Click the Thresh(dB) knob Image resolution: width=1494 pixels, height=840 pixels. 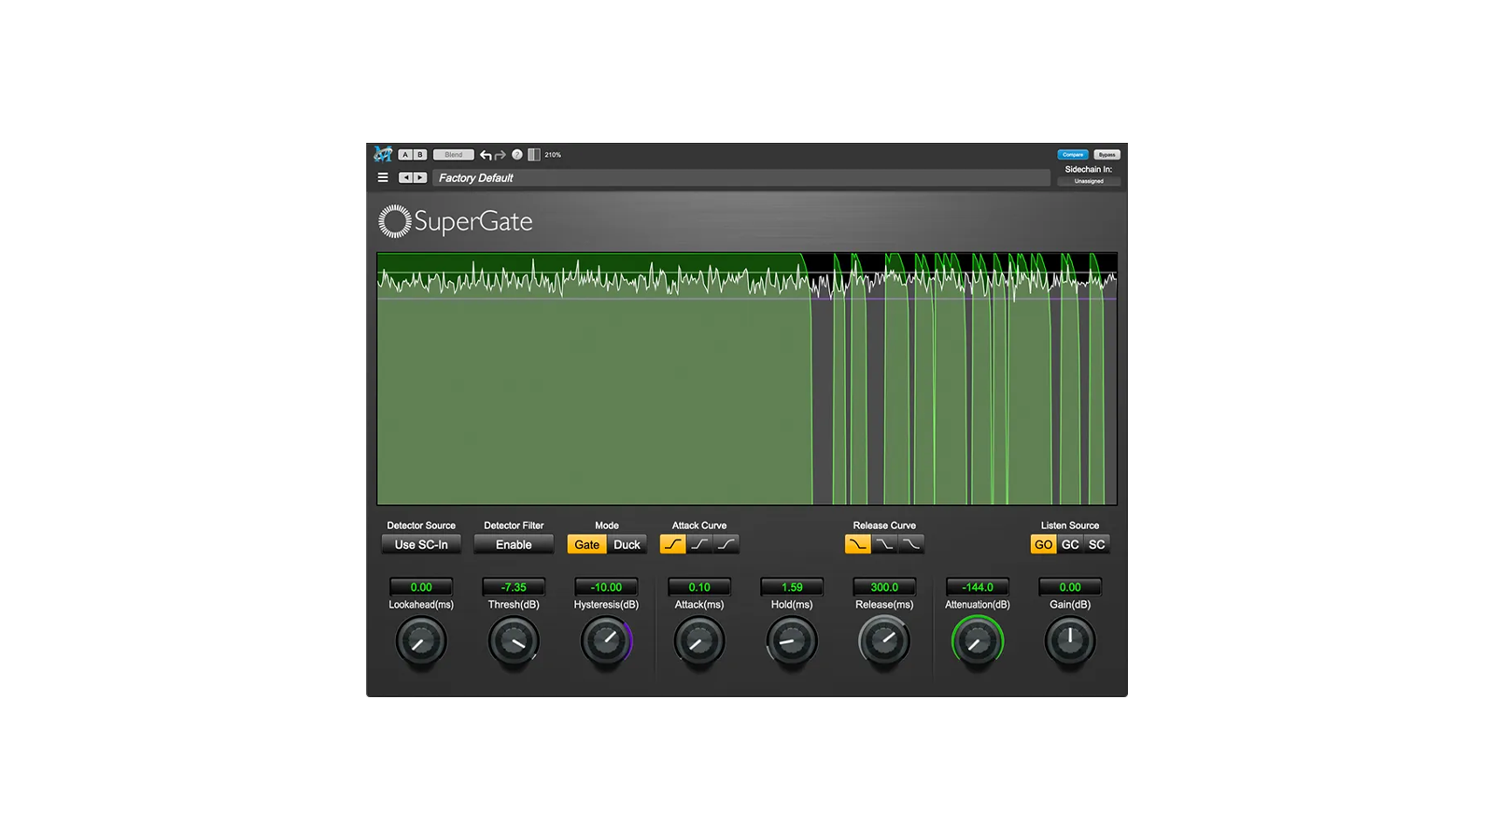(x=514, y=642)
